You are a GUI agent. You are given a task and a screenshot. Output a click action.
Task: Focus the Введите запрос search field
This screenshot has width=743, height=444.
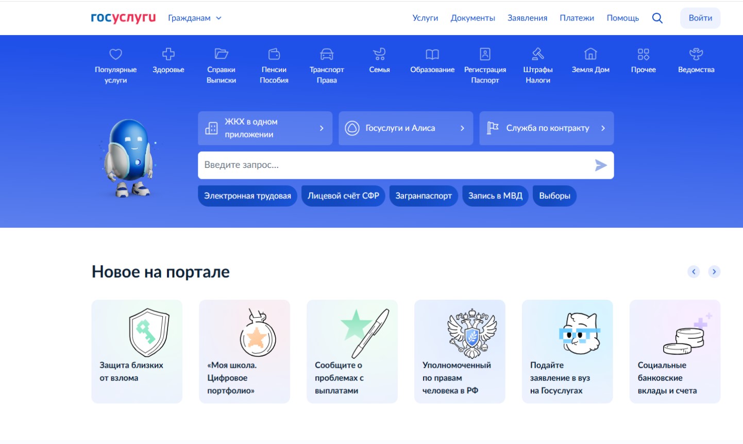(x=406, y=165)
